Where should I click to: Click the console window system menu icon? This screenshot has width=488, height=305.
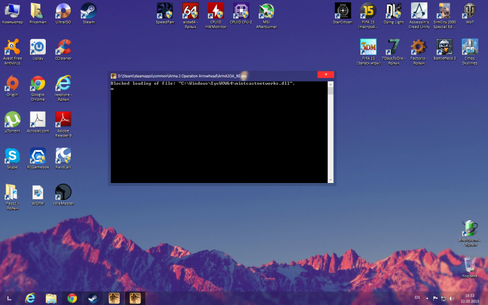pos(114,75)
